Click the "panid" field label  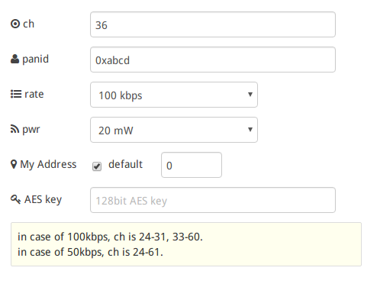coord(35,60)
